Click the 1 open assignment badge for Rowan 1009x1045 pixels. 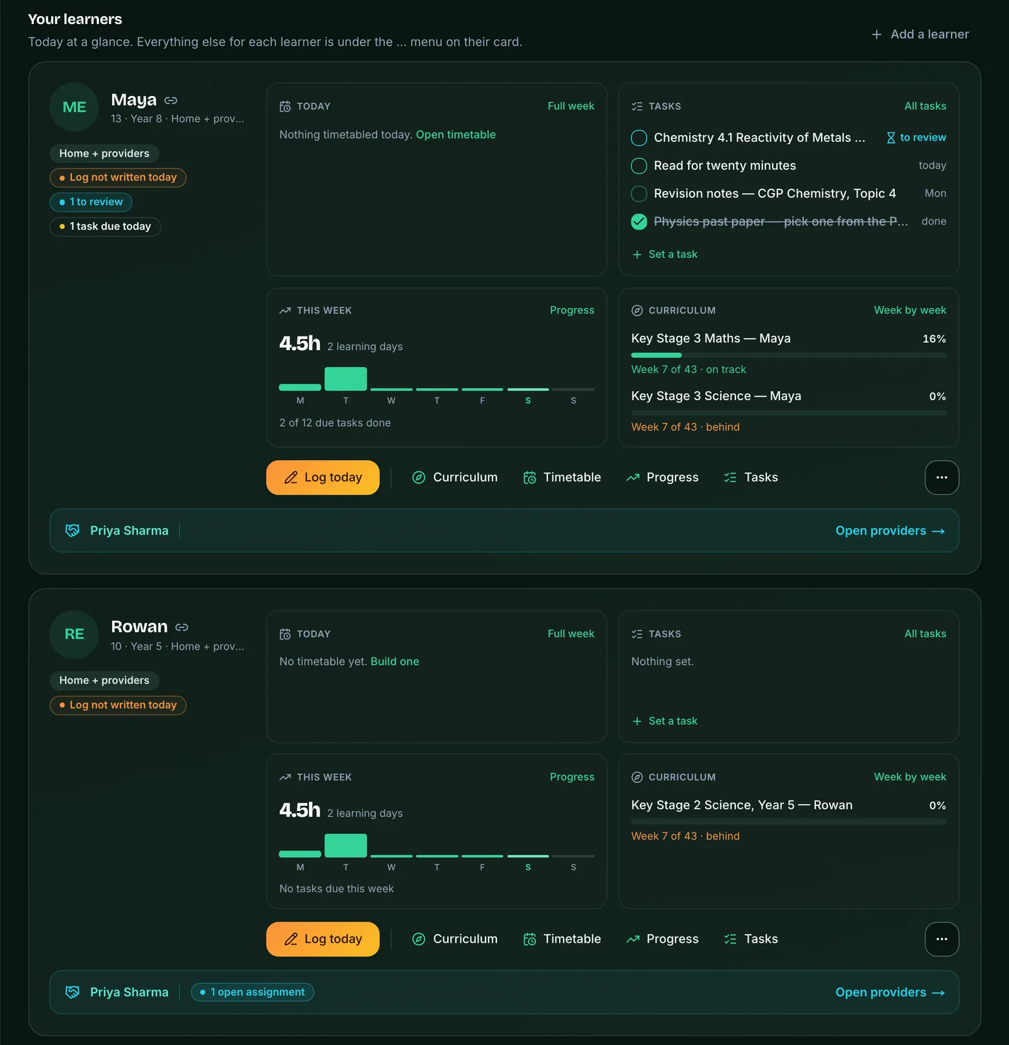tap(252, 992)
